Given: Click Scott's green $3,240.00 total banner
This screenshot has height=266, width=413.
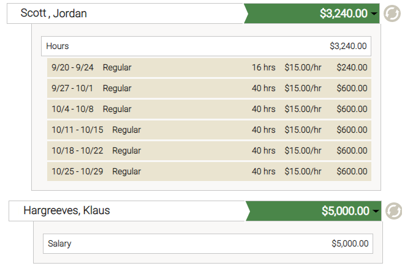Looking at the screenshot, I should [312, 13].
